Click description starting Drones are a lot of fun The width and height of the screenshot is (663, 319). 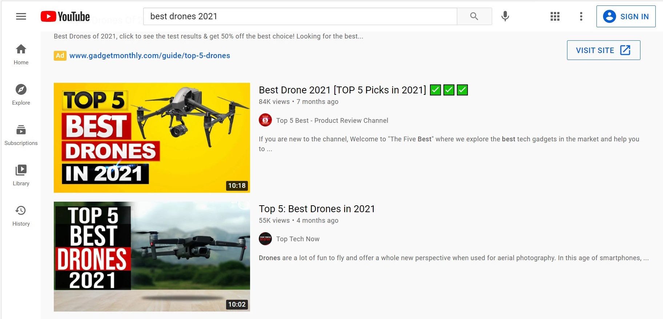[454, 258]
